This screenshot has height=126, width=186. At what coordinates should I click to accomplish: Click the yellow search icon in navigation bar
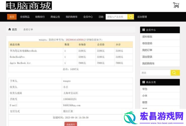(131, 17)
